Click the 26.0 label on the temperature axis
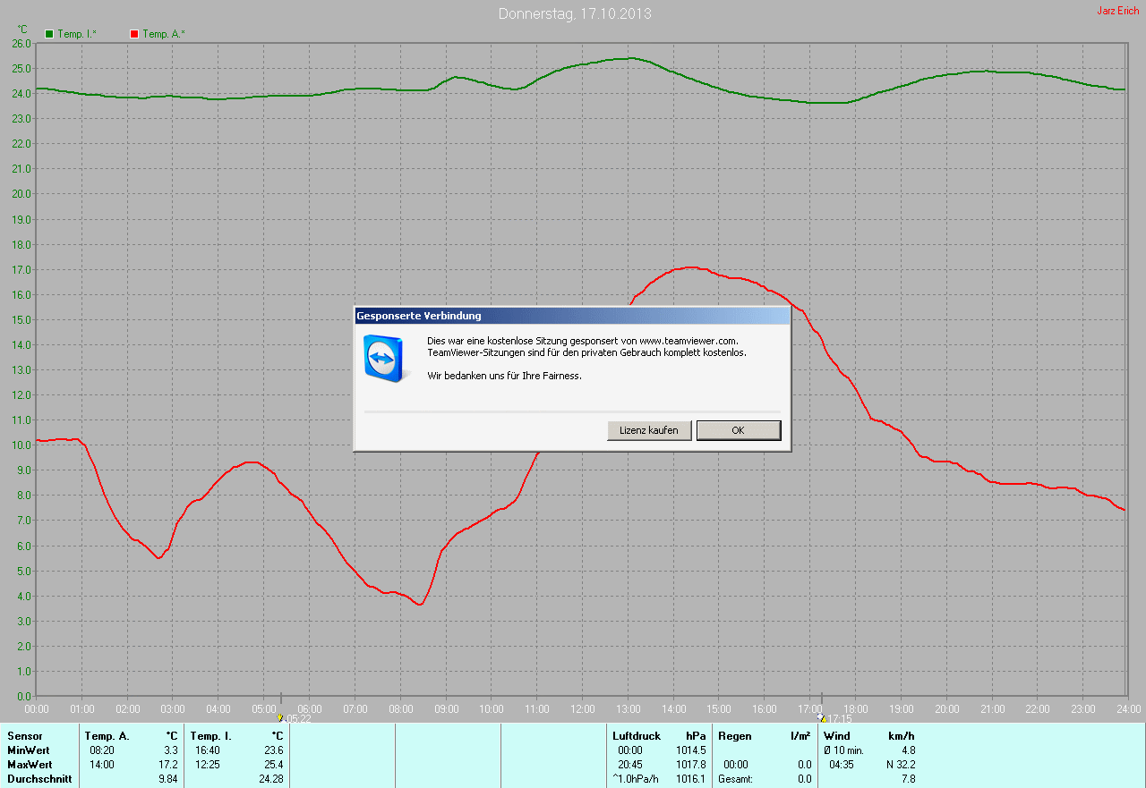 click(x=21, y=43)
